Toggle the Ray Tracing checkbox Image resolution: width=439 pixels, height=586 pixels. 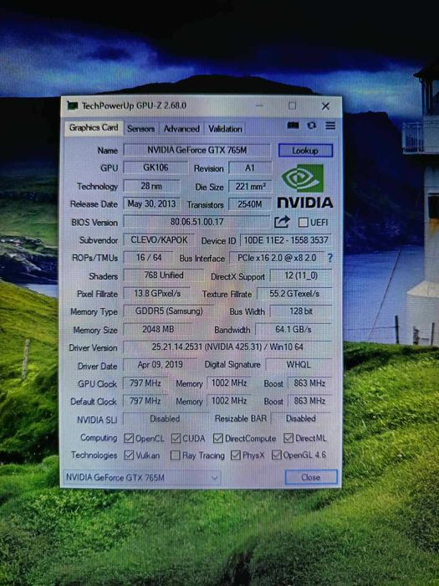(x=175, y=455)
